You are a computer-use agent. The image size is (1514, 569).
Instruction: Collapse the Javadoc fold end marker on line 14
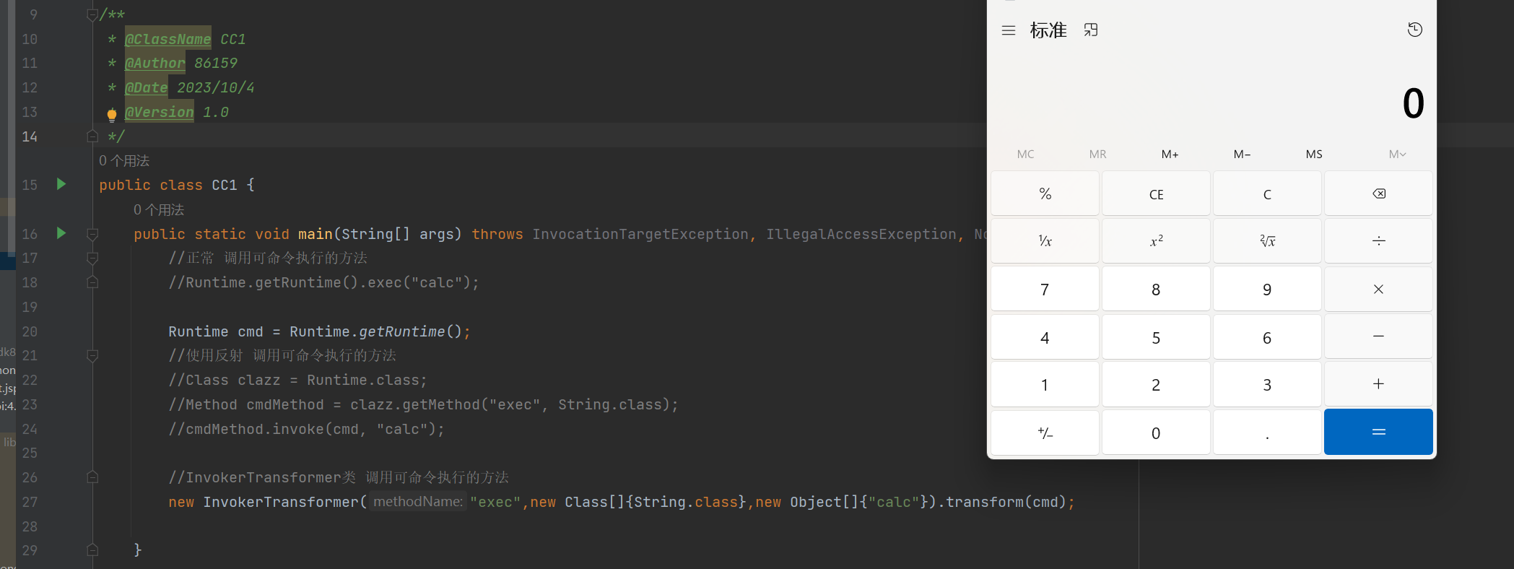(x=92, y=136)
